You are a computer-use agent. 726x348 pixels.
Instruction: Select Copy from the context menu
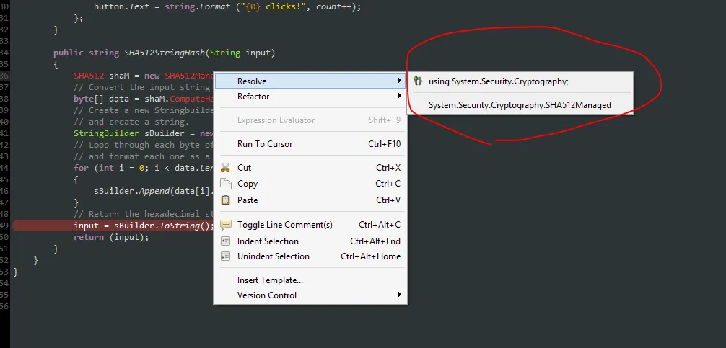310,184
